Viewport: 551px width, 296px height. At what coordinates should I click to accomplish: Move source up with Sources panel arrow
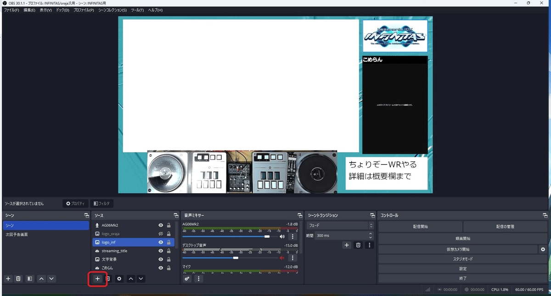click(x=130, y=279)
